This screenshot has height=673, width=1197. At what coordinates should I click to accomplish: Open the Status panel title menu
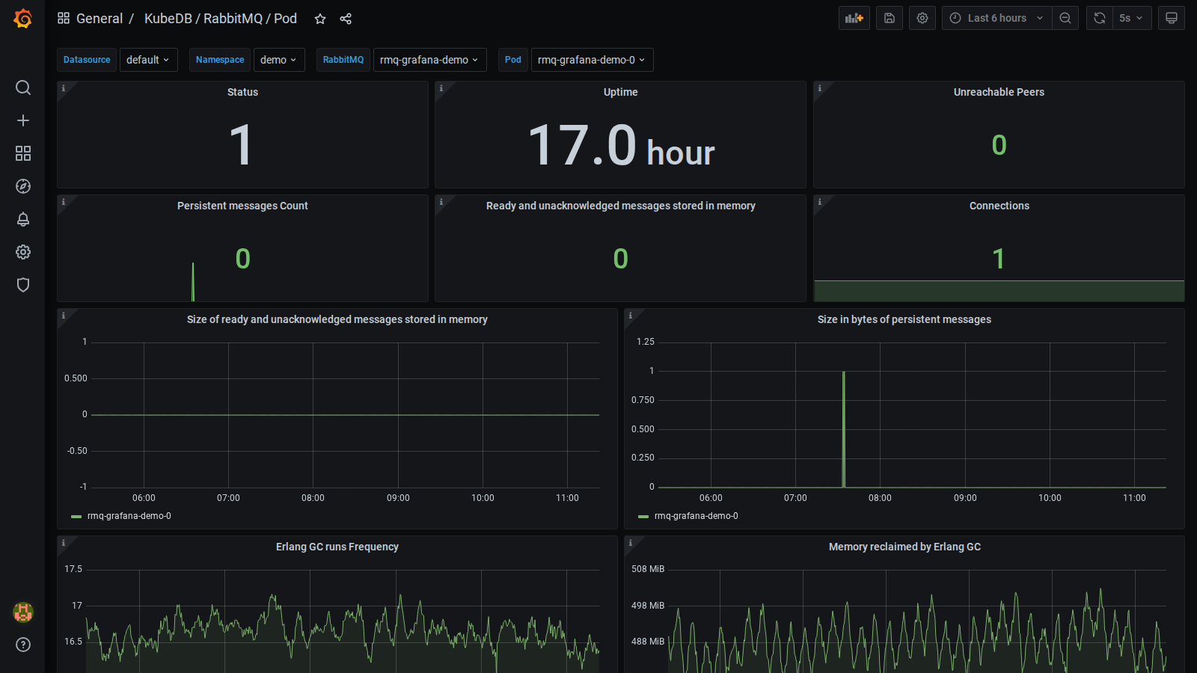[x=242, y=92]
